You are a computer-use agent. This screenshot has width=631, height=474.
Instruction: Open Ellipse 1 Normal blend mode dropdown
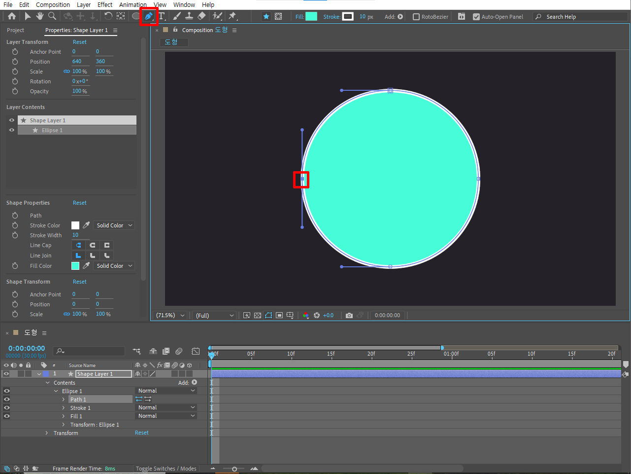tap(166, 391)
